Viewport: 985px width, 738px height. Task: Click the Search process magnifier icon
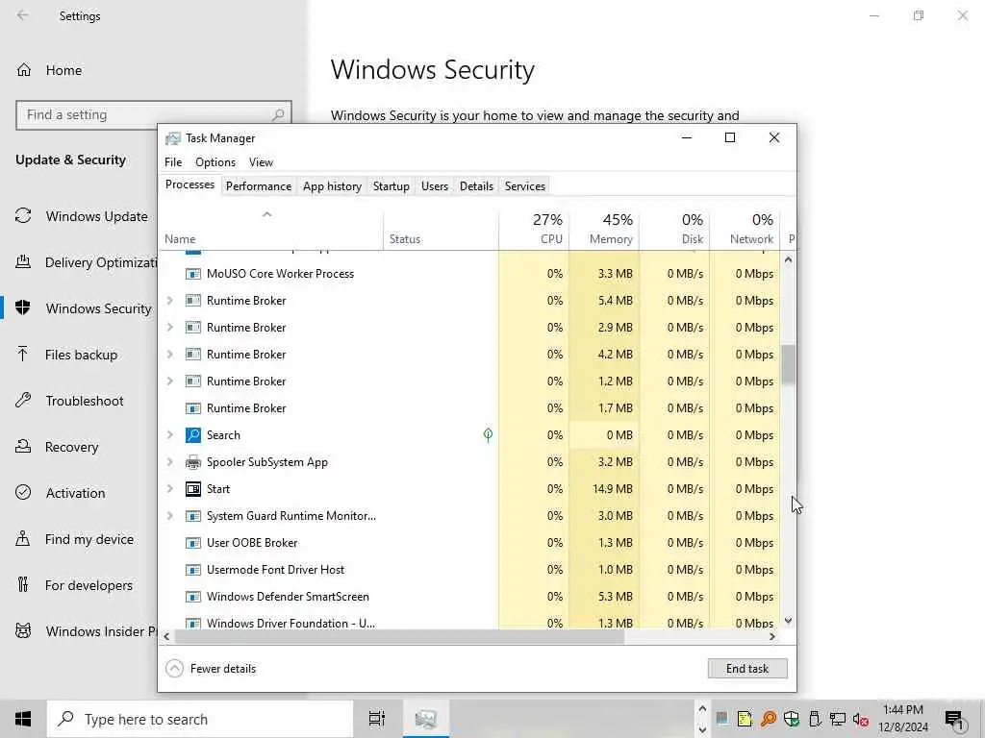pos(192,435)
